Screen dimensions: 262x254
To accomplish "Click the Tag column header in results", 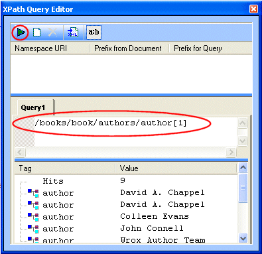I will click(x=65, y=168).
